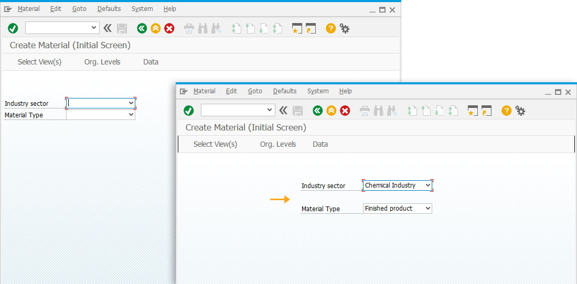
Task: Open Defaults menu in front window
Action: 285,91
